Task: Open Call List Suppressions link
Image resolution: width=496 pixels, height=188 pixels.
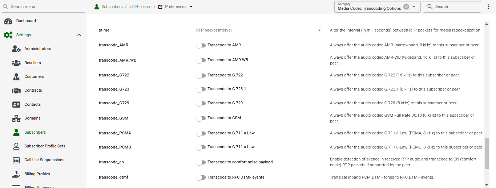Action: tap(44, 160)
